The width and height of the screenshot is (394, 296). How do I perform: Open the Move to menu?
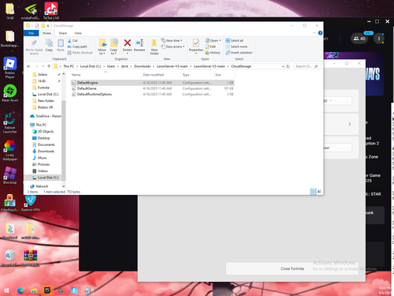102,47
